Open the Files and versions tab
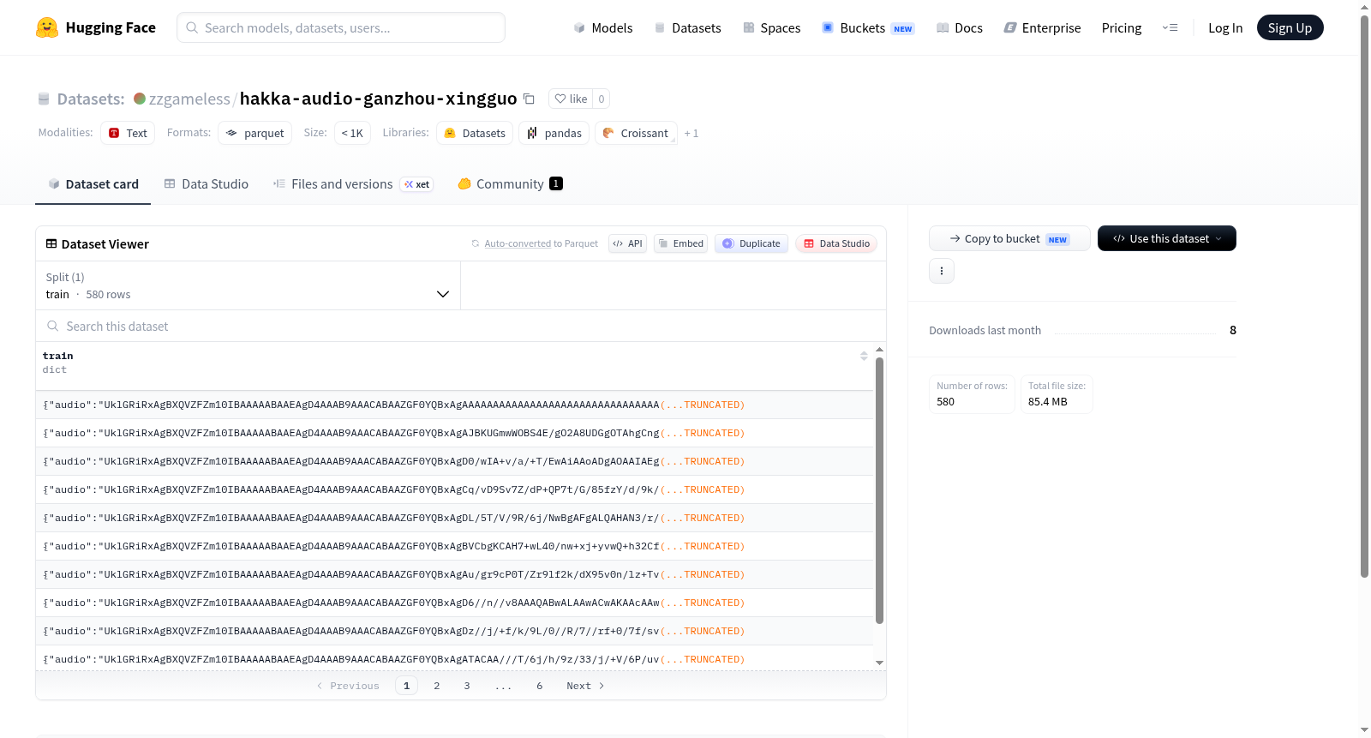This screenshot has height=738, width=1371. point(353,183)
